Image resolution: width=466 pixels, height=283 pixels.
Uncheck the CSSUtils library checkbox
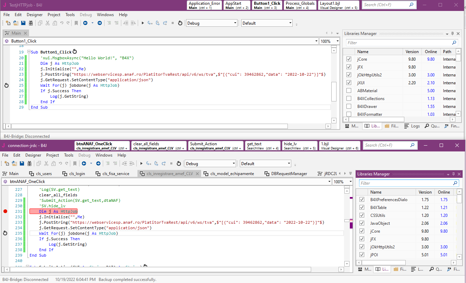tap(361, 216)
